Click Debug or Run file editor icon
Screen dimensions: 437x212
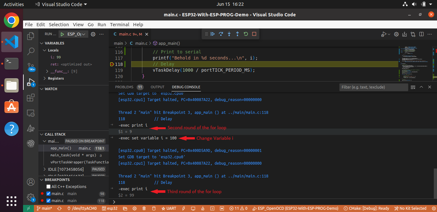click(x=384, y=34)
